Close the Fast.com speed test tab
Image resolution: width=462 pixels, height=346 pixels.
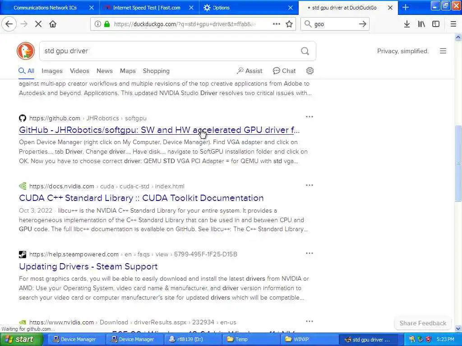click(x=191, y=8)
